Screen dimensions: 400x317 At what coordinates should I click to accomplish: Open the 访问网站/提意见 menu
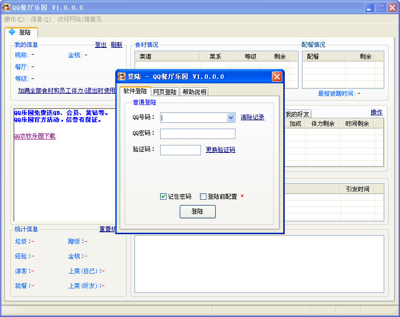pyautogui.click(x=79, y=19)
